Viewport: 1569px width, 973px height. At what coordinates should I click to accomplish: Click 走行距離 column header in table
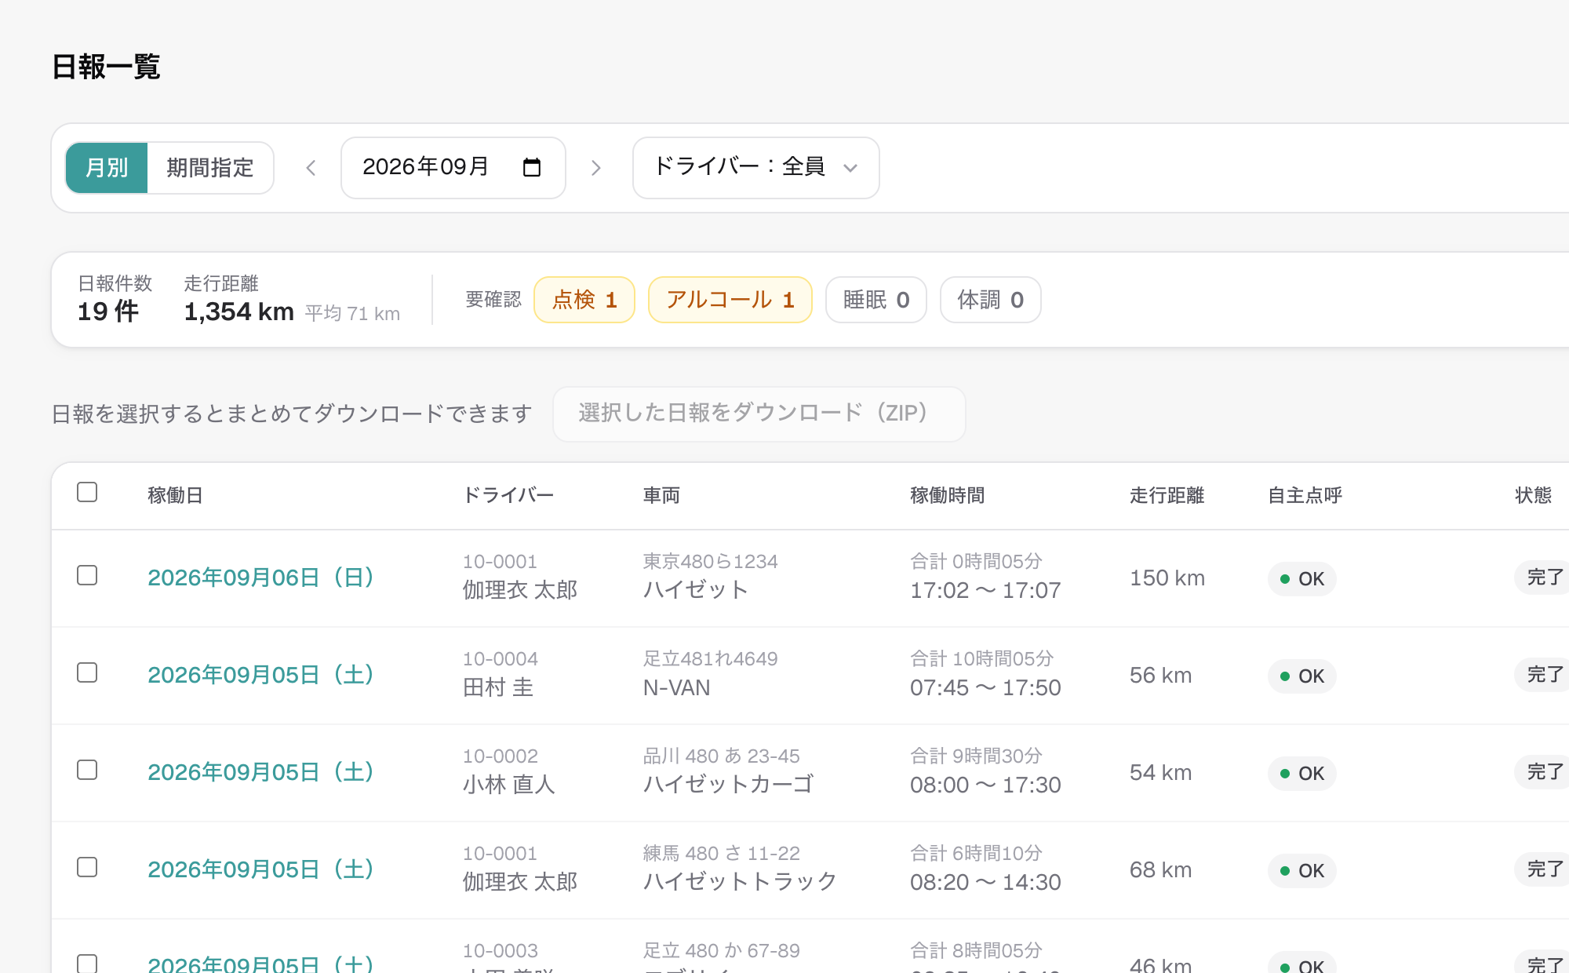[1167, 495]
